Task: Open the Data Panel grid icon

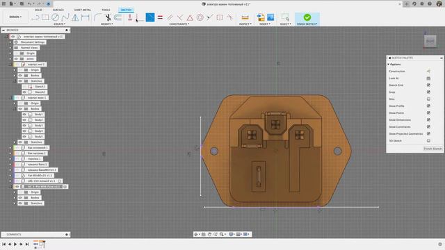Action: point(4,3)
